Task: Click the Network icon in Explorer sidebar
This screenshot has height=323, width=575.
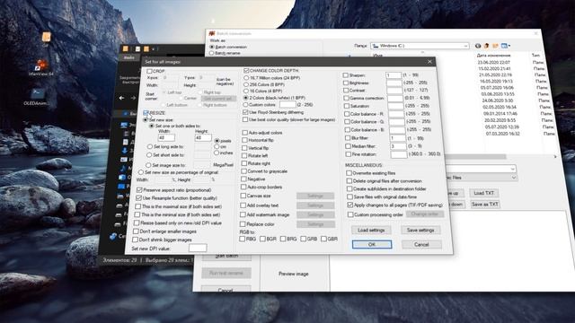Action: click(113, 236)
